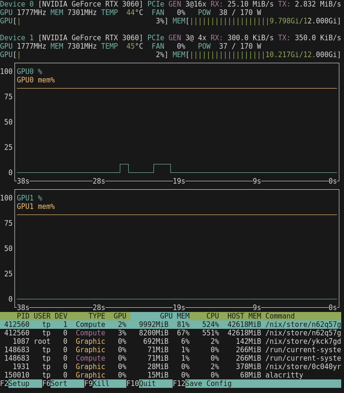Quit nvtop via F10 Quit

point(147,384)
